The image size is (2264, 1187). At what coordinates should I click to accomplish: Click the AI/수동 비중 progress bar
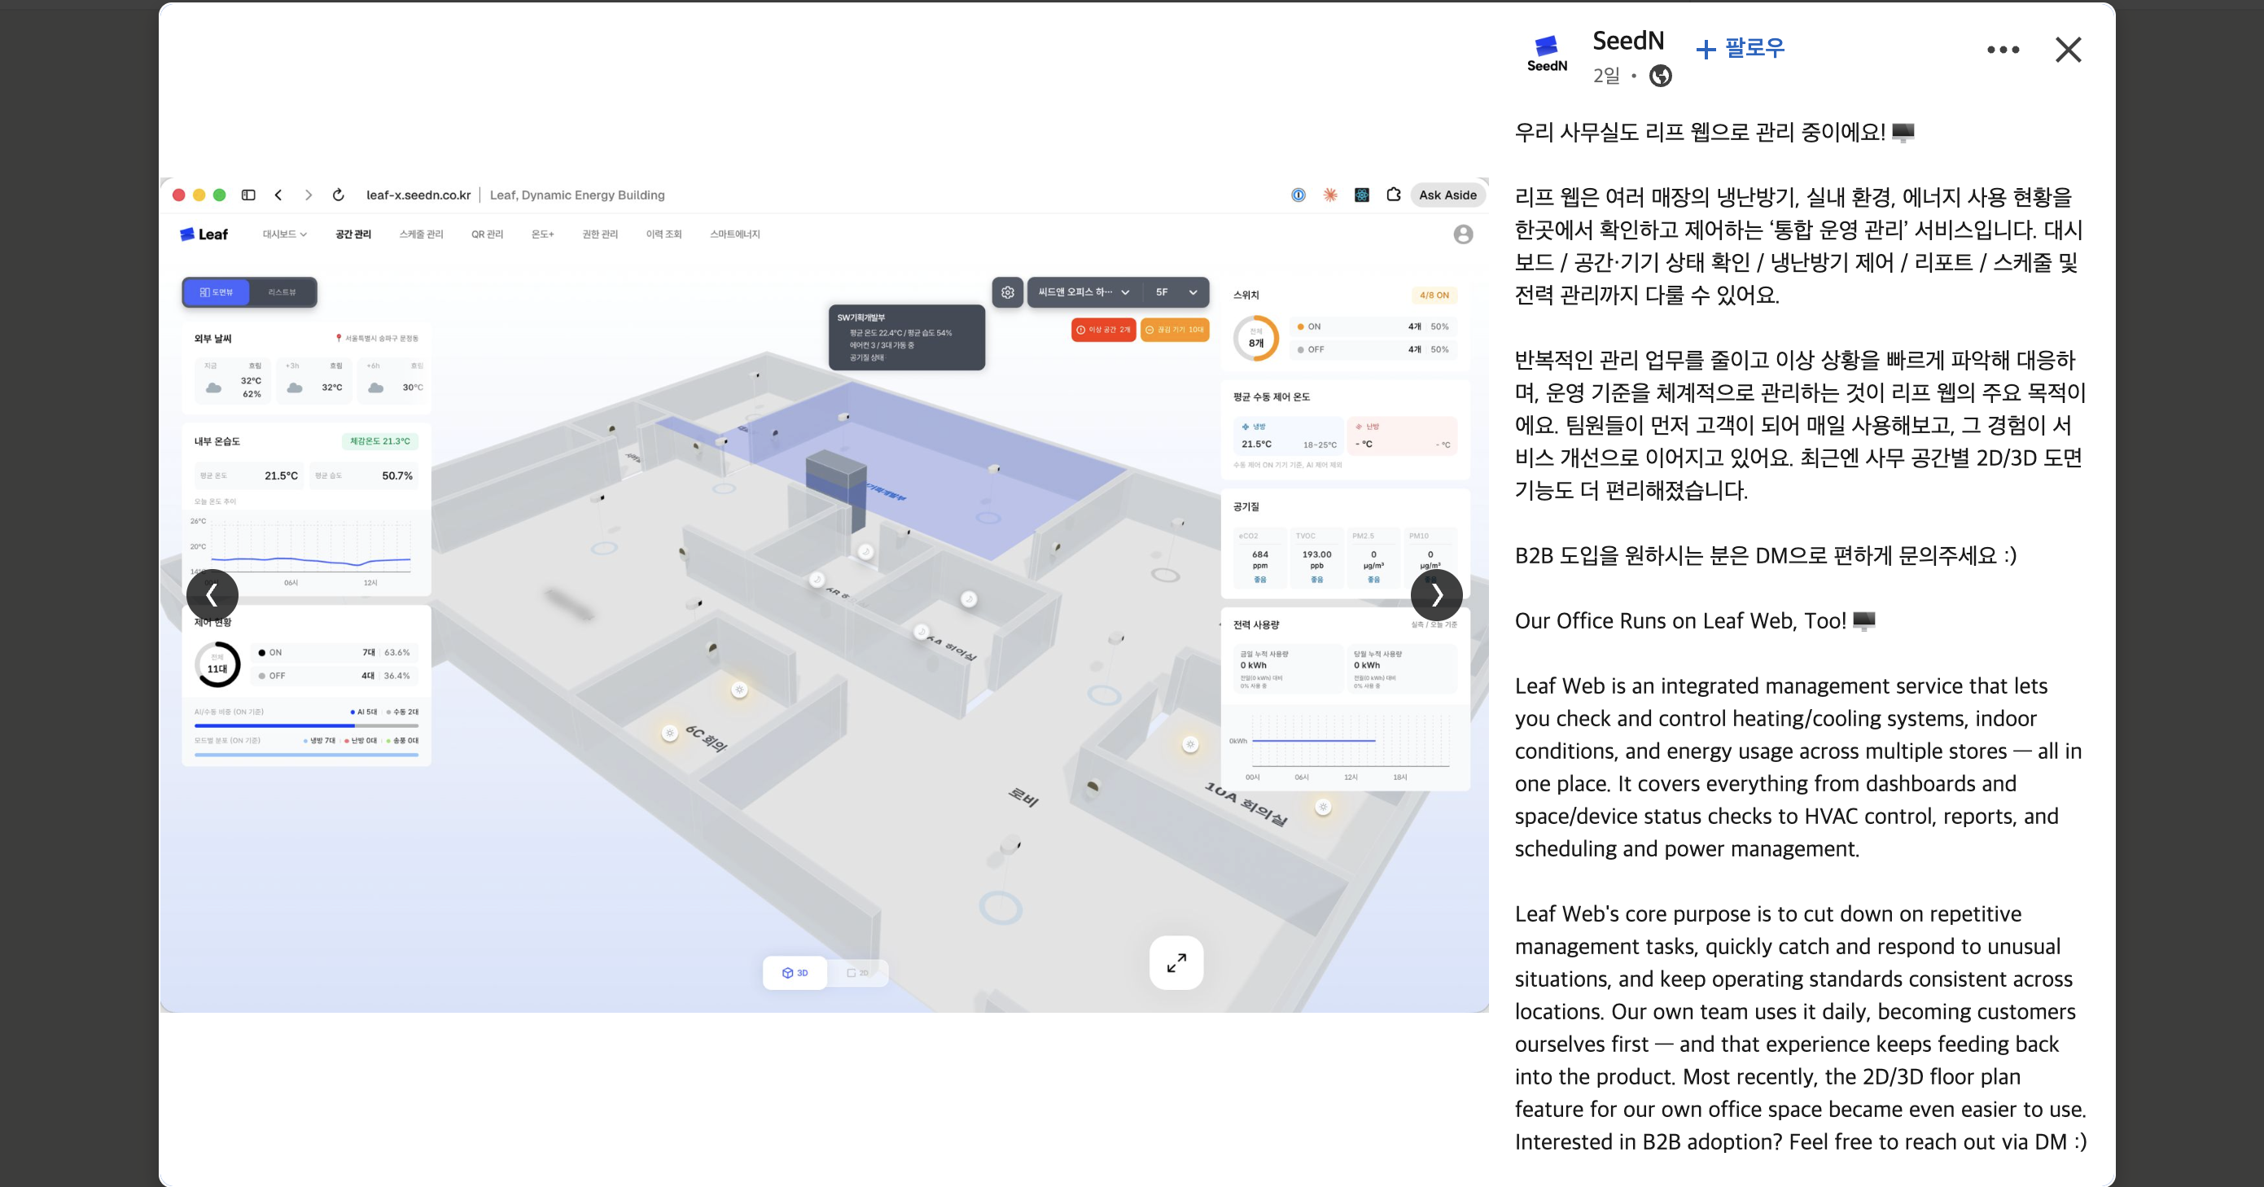[x=306, y=725]
